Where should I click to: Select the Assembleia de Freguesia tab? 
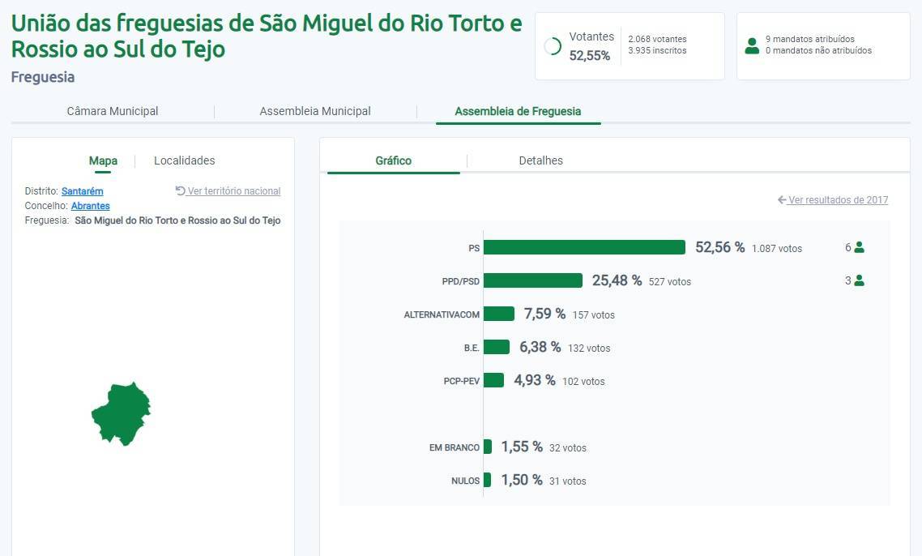(518, 111)
